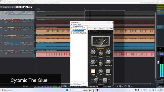The height and width of the screenshot is (92, 164).
Task: Click the New project toolbar icon
Action: pyautogui.click(x=1, y=7)
